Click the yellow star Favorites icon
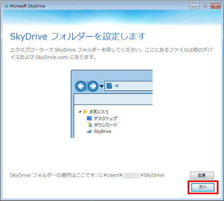 coord(85,111)
